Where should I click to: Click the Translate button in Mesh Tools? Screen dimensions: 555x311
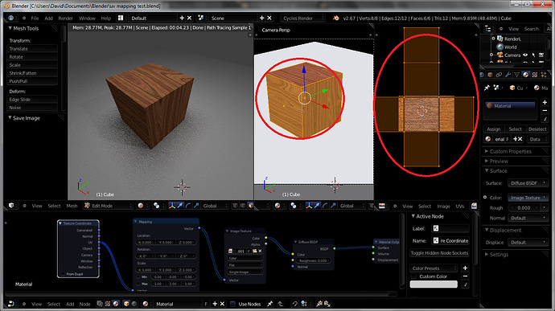(x=32, y=48)
